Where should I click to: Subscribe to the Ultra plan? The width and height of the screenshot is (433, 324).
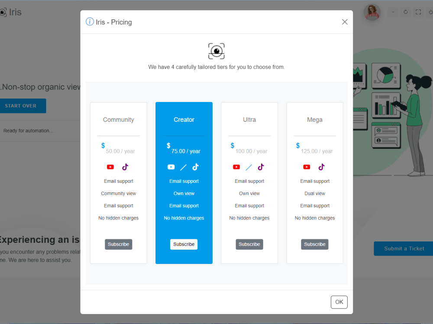pyautogui.click(x=249, y=244)
